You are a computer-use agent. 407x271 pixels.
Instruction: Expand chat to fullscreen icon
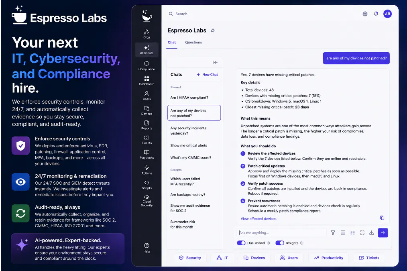tap(362, 232)
